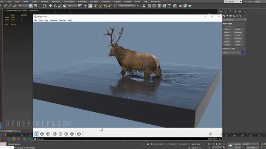Click the frame-step button in the player
Viewport: 266px width, 149px height.
(x=79, y=134)
